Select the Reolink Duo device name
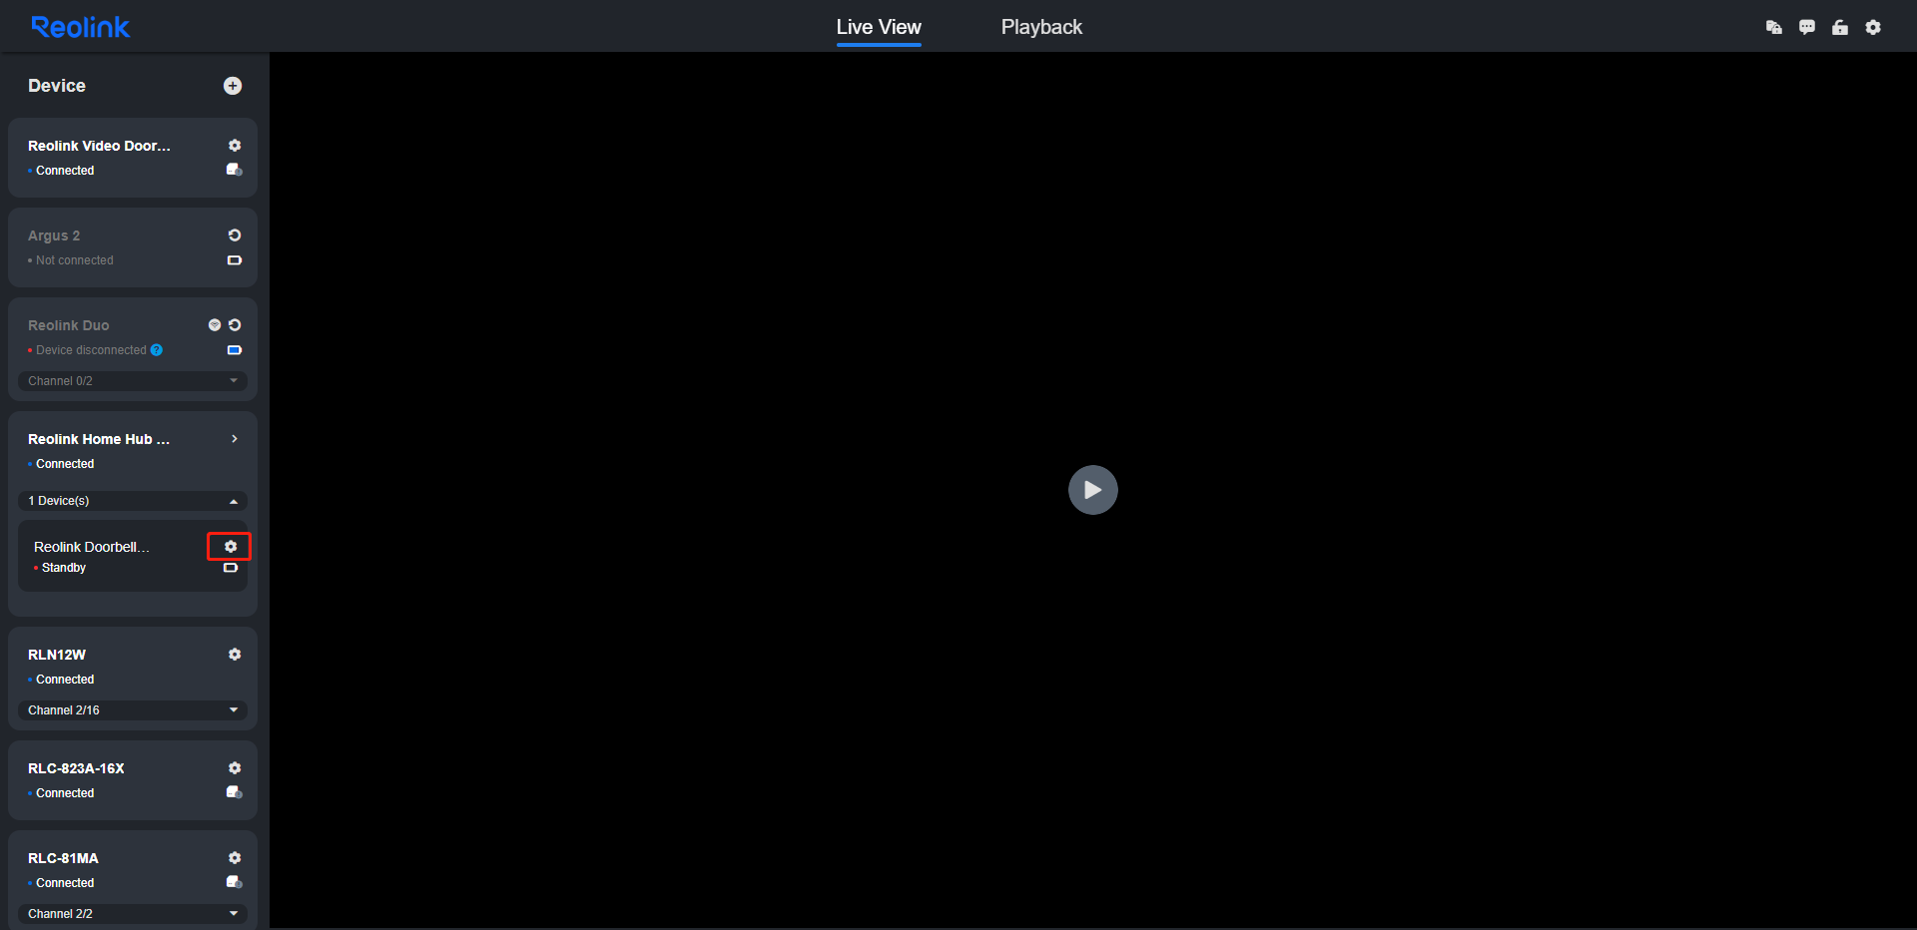 coord(69,325)
